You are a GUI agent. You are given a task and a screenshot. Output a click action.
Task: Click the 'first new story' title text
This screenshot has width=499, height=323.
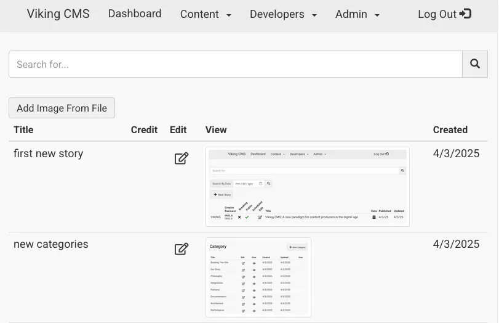(x=48, y=153)
